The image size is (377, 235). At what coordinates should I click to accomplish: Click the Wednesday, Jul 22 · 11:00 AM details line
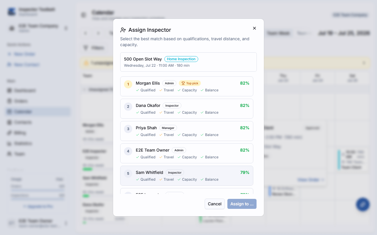tap(157, 66)
